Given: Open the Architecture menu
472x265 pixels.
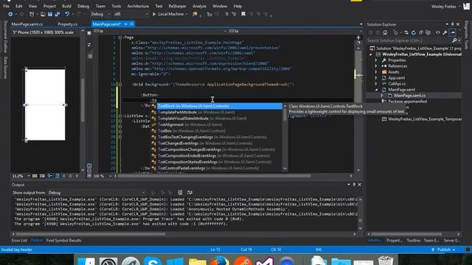Looking at the screenshot, I should [138, 6].
